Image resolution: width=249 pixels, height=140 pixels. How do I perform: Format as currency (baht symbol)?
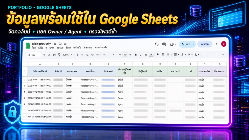coord(77,55)
